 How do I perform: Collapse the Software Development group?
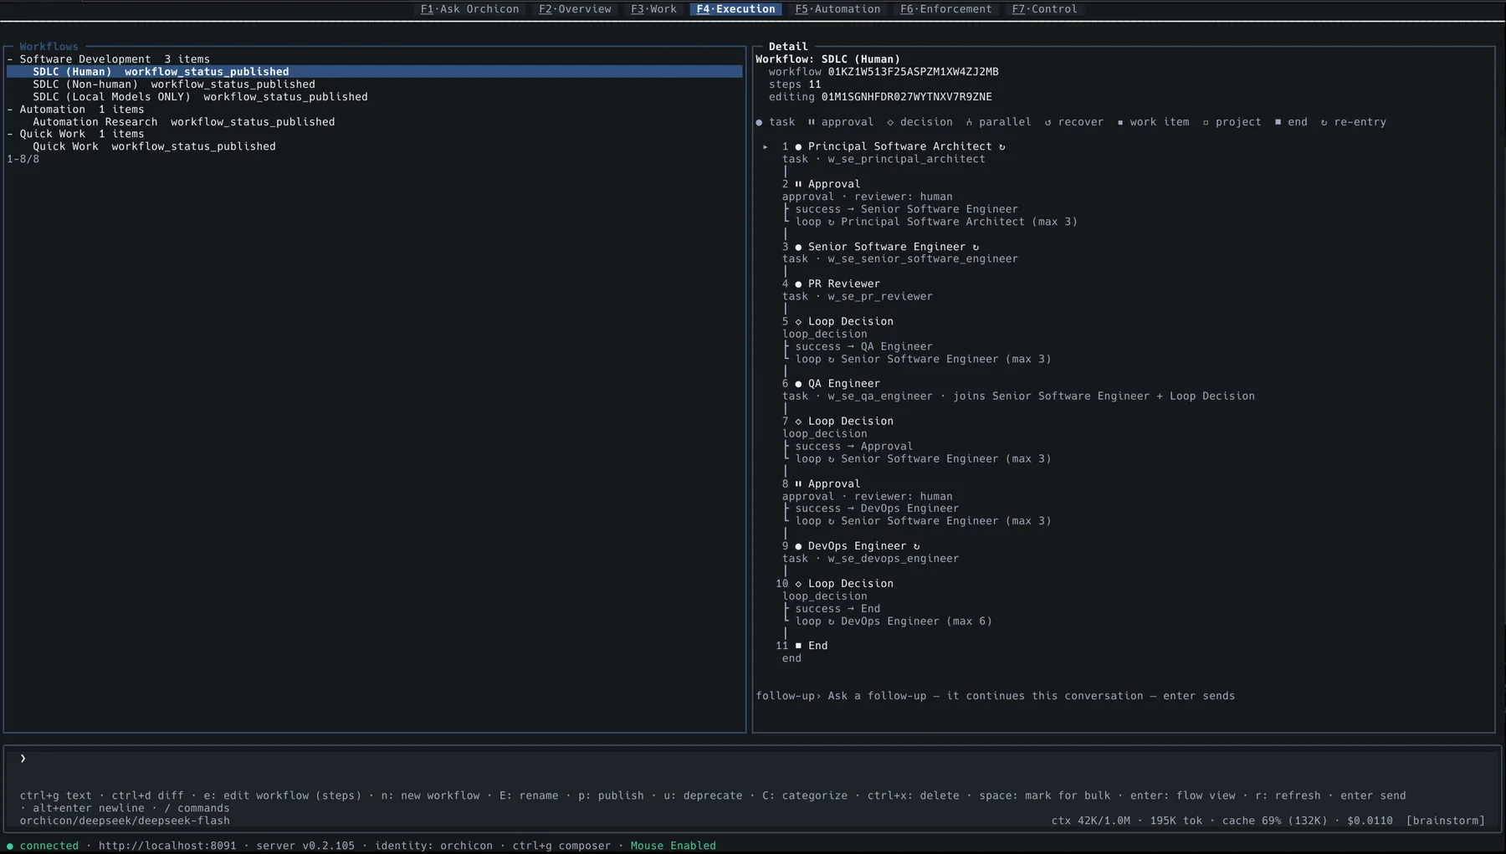pyautogui.click(x=10, y=59)
